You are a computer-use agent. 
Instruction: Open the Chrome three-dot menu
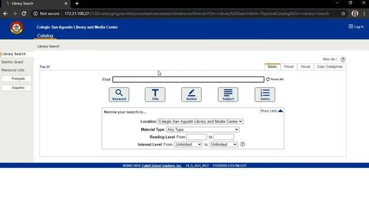[x=364, y=14]
